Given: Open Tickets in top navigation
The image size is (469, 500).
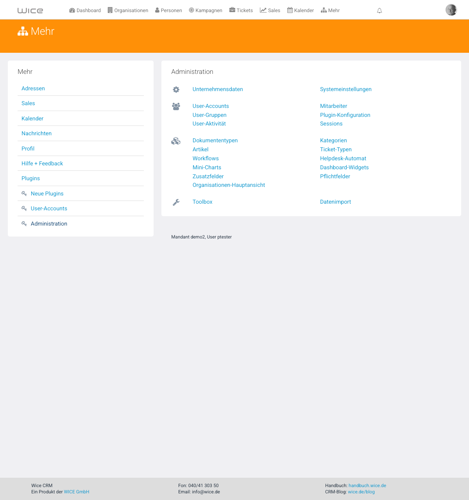Looking at the screenshot, I should (x=241, y=11).
